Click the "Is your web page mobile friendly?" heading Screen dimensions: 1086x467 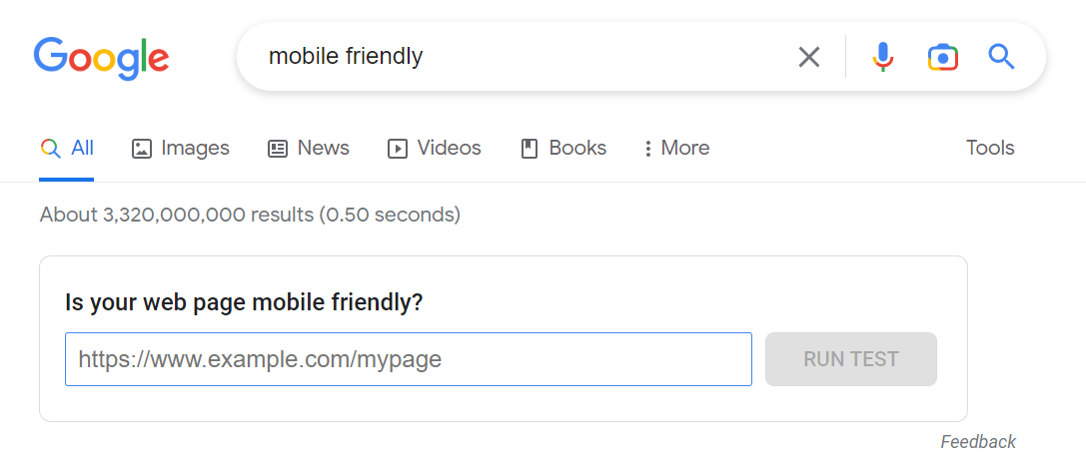(x=244, y=302)
